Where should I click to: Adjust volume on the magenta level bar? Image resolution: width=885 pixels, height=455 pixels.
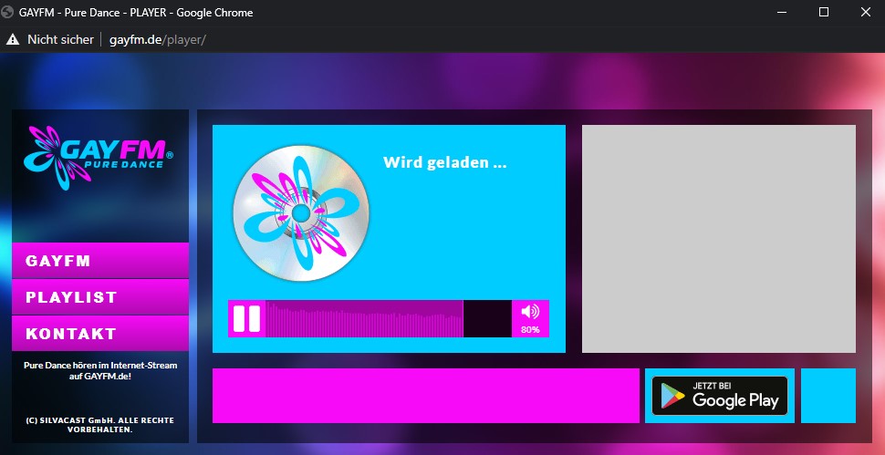point(365,319)
